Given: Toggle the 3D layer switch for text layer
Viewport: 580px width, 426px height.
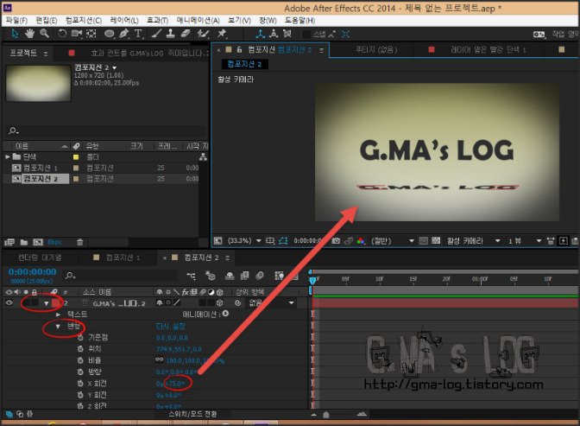Looking at the screenshot, I should (x=220, y=303).
